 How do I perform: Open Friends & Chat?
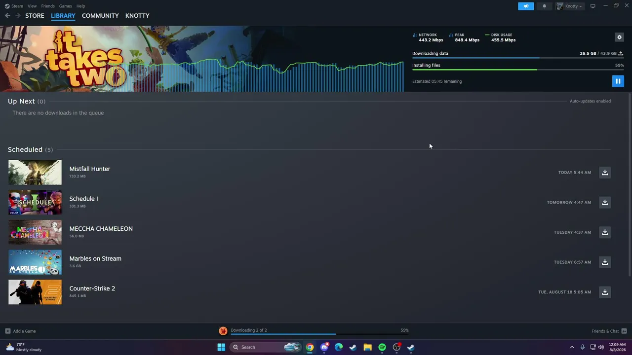coord(609,331)
